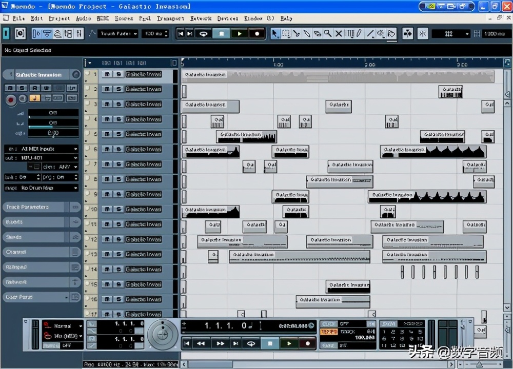Pick the Zoom magnifier tool
The width and height of the screenshot is (513, 369).
pyautogui.click(x=328, y=34)
